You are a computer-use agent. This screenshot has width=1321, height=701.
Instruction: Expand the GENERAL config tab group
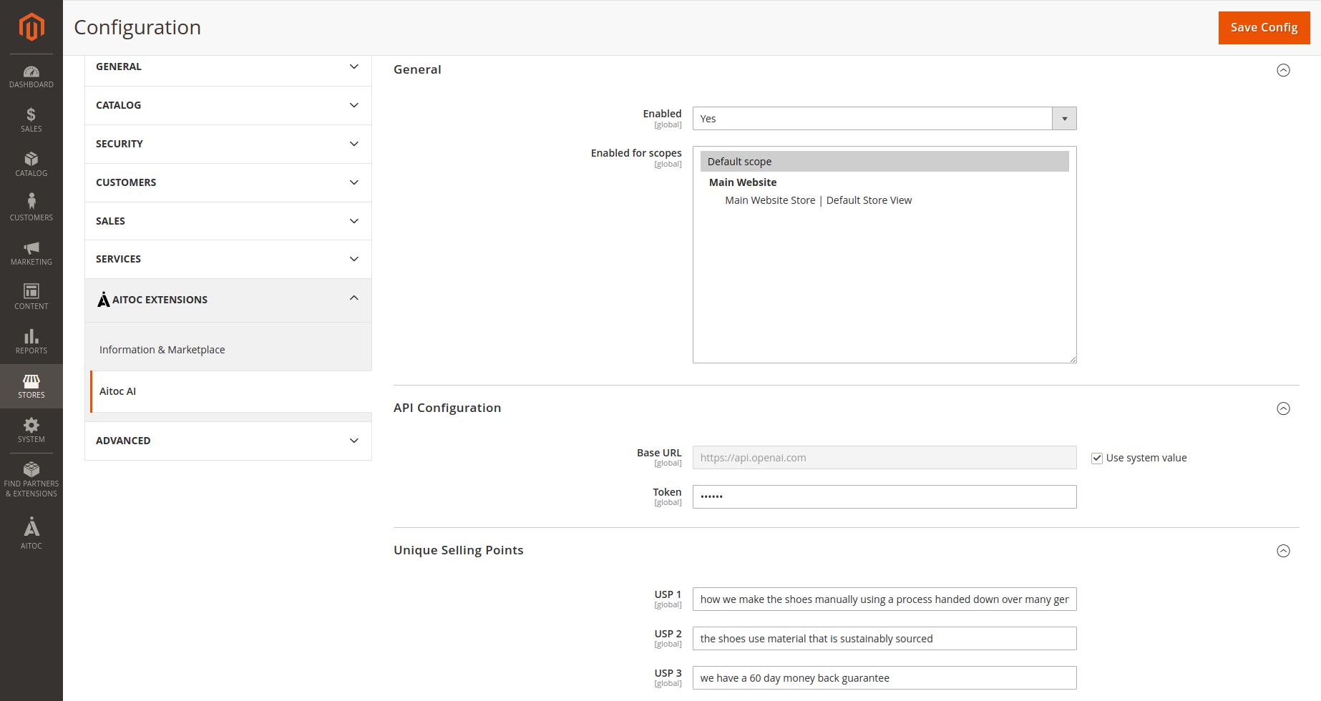point(228,67)
